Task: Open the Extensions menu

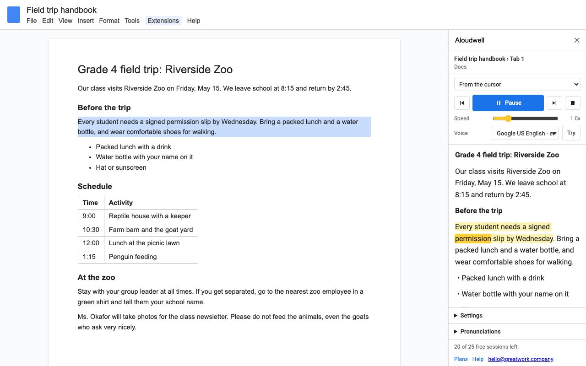Action: 163,21
